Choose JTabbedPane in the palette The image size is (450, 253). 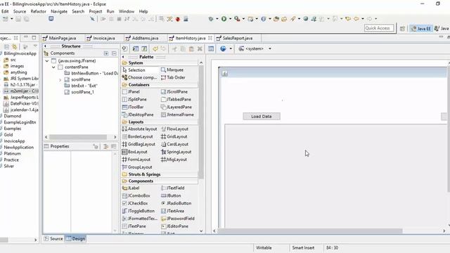pos(176,99)
